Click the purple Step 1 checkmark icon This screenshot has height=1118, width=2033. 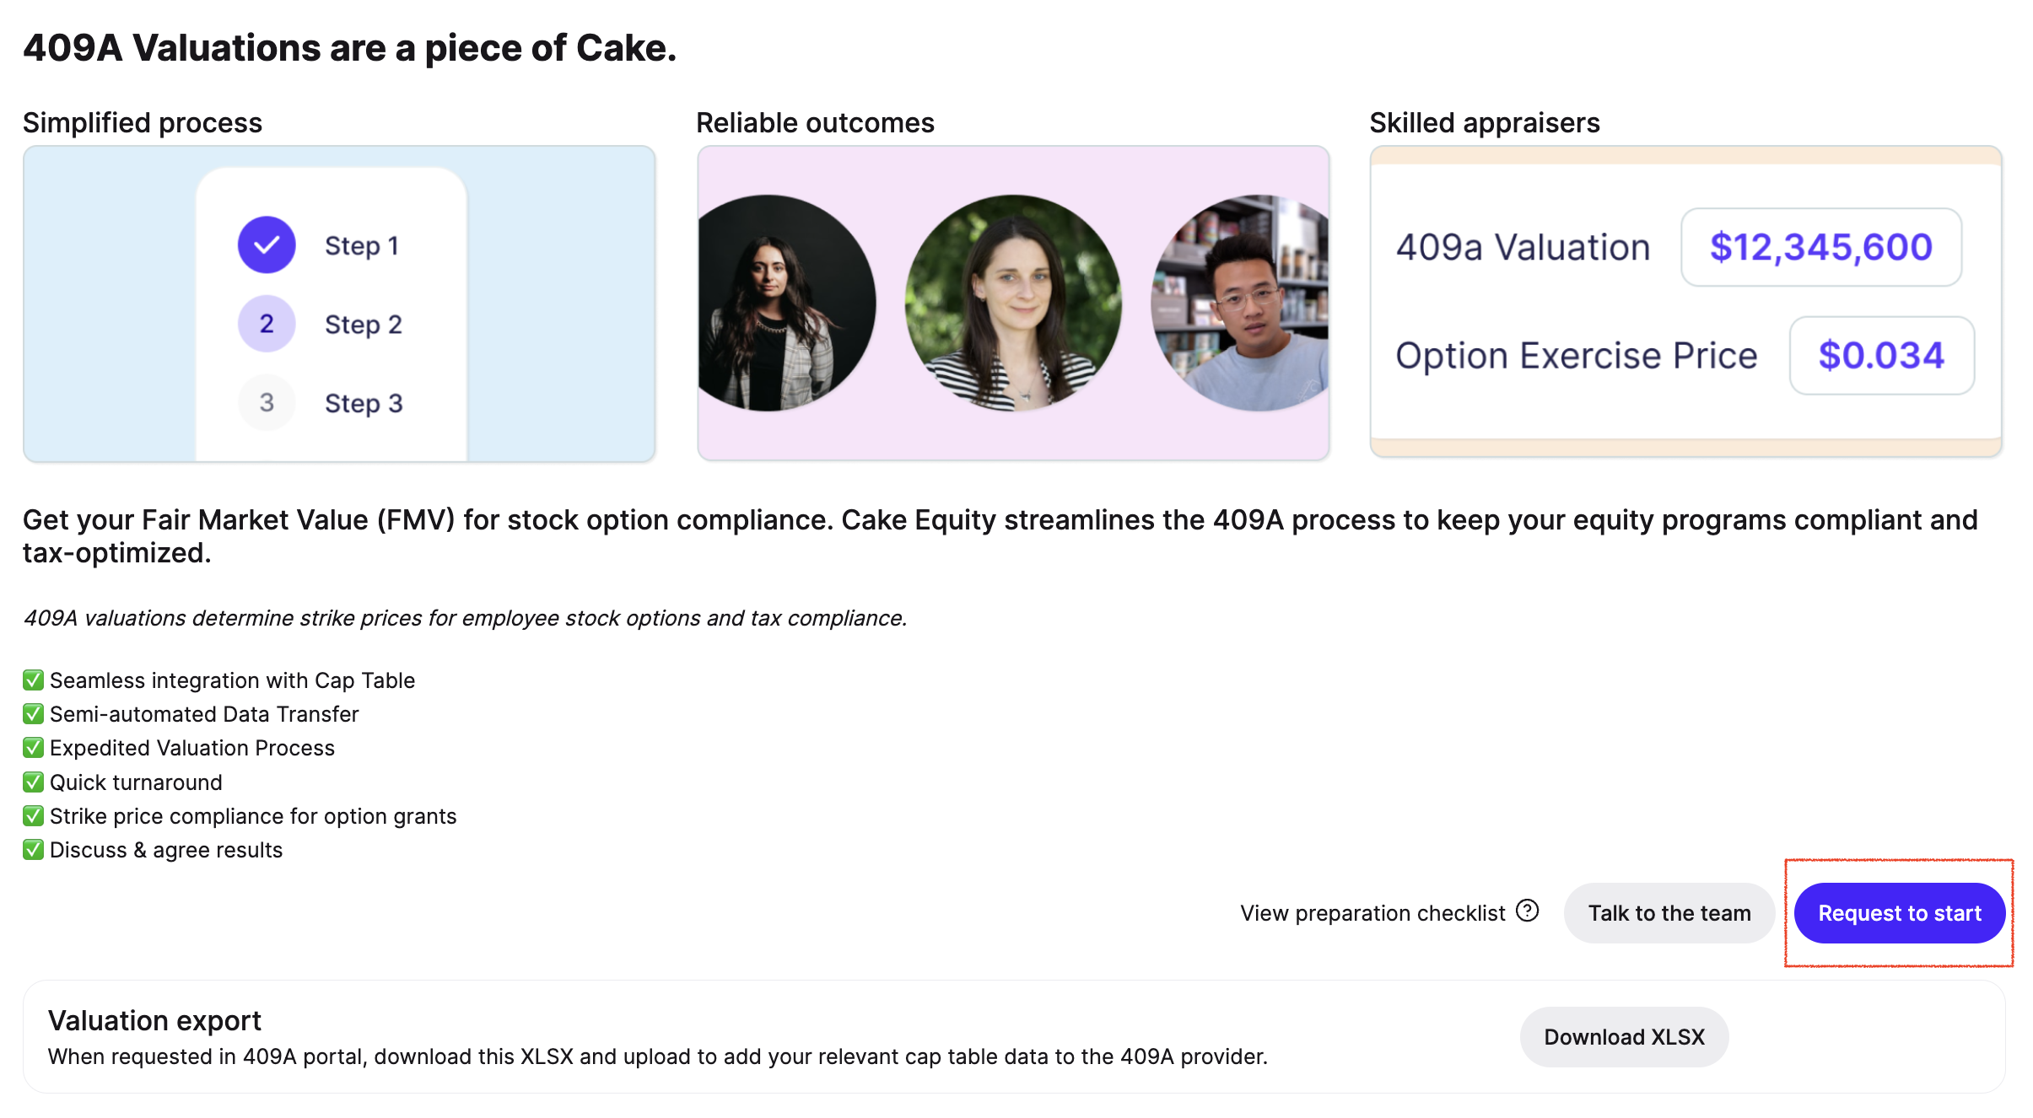click(267, 245)
